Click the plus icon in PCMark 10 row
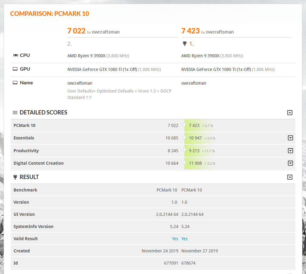Image resolution: width=306 pixels, height=274 pixels. point(184,125)
